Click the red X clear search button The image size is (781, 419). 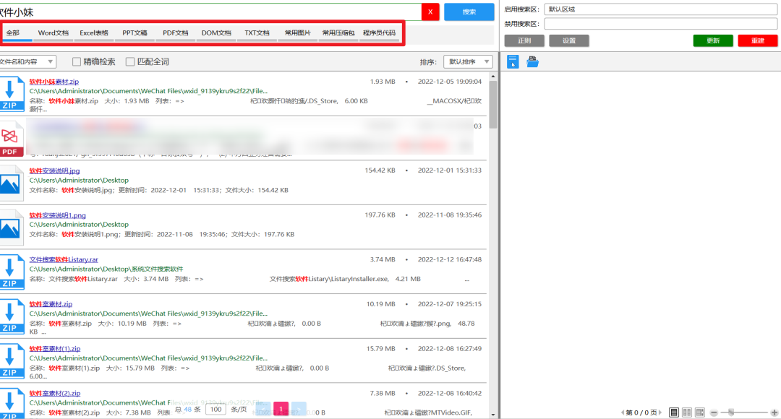430,12
